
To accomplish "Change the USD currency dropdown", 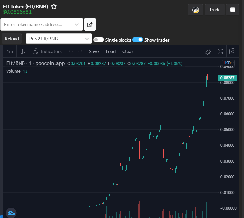I will pos(228,63).
